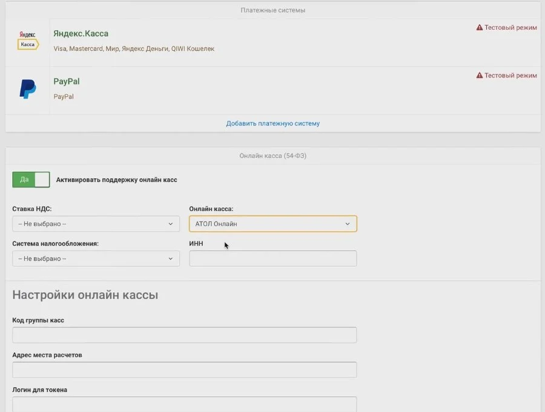Open the PayPal payment system title

(67, 81)
